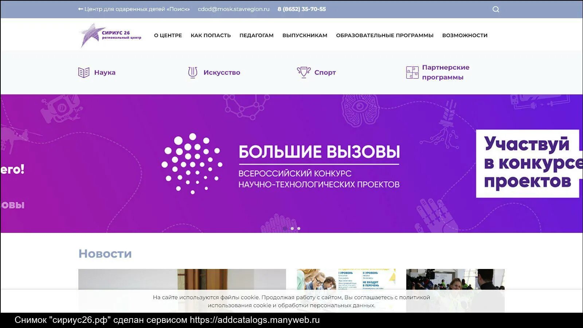The image size is (583, 328).
Task: Switch to second carousel slide dot
Action: click(x=292, y=229)
